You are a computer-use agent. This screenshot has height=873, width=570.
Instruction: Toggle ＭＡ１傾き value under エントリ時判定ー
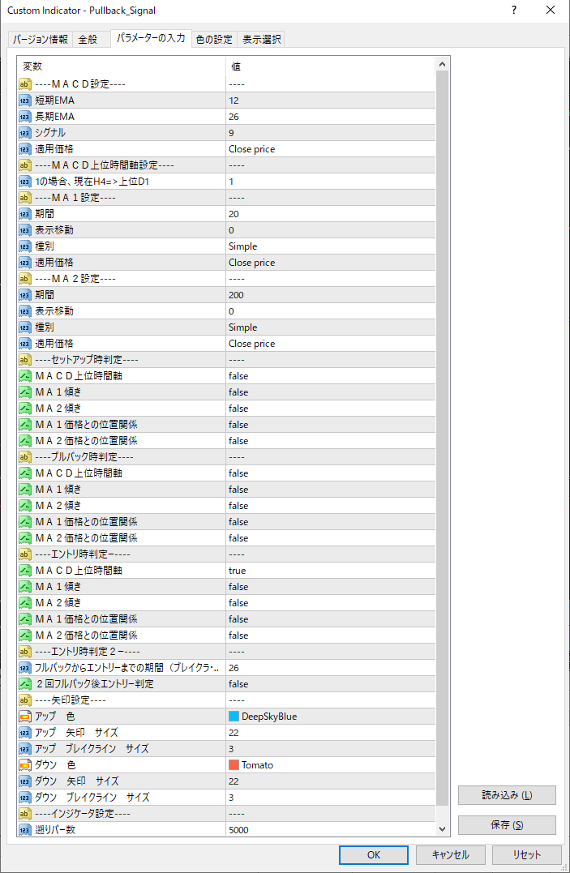(331, 587)
